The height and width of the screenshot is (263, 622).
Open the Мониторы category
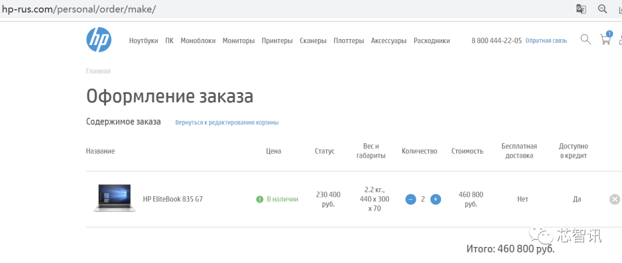[238, 40]
